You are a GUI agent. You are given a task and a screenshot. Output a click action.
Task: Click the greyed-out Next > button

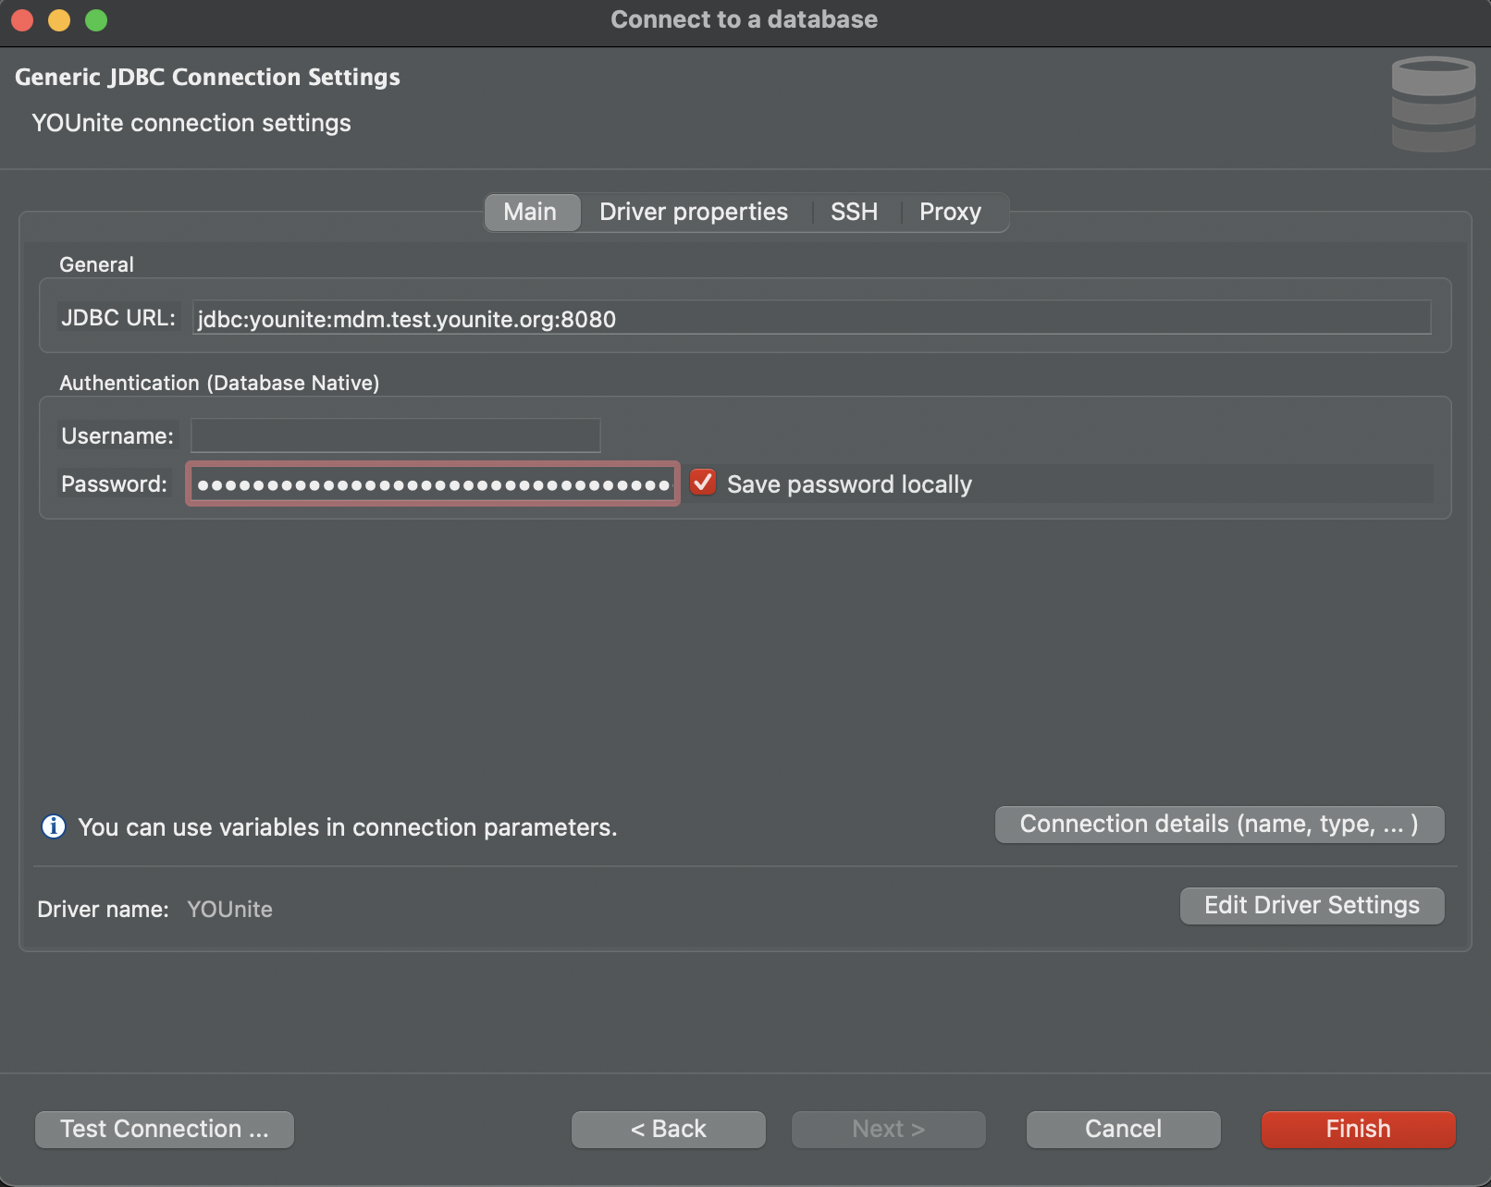(888, 1129)
